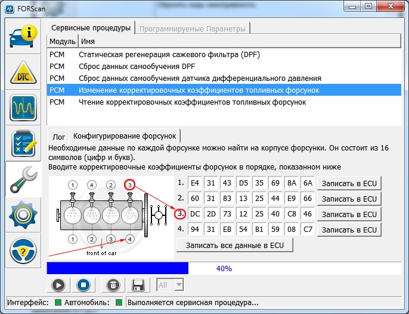Select Изменение корректировочных коэффициентов топливных форсунок row
Viewport: 409px width, 314px height.
[224, 90]
